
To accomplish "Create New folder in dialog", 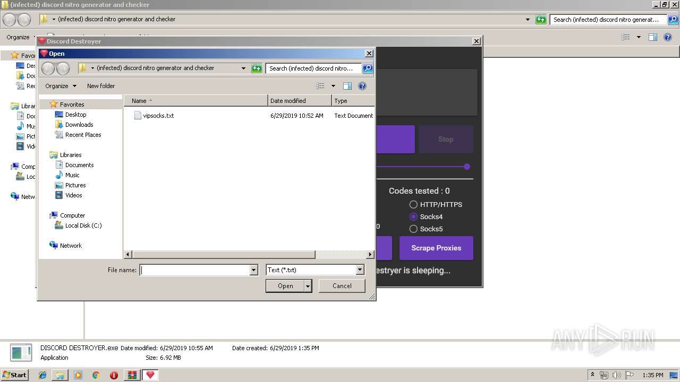I will coord(101,86).
